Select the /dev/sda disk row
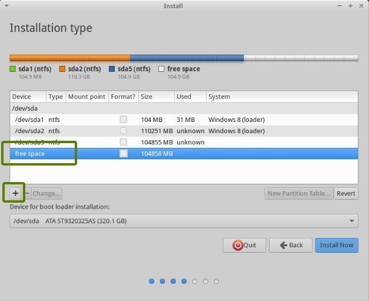Screen dimensions: 369x301 pyautogui.click(x=184, y=108)
